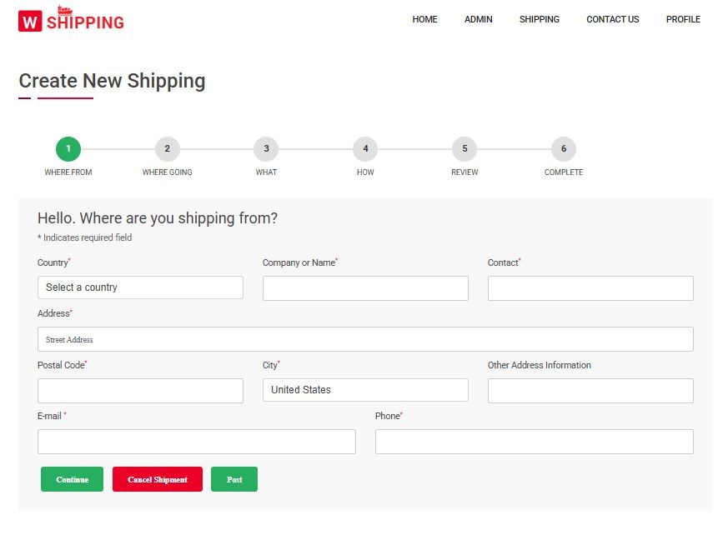Navigate to the Admin menu
The width and height of the screenshot is (723, 535).
(478, 19)
